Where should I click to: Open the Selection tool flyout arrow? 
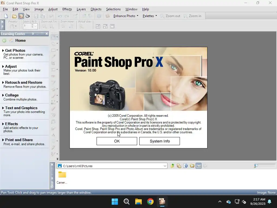(57, 50)
